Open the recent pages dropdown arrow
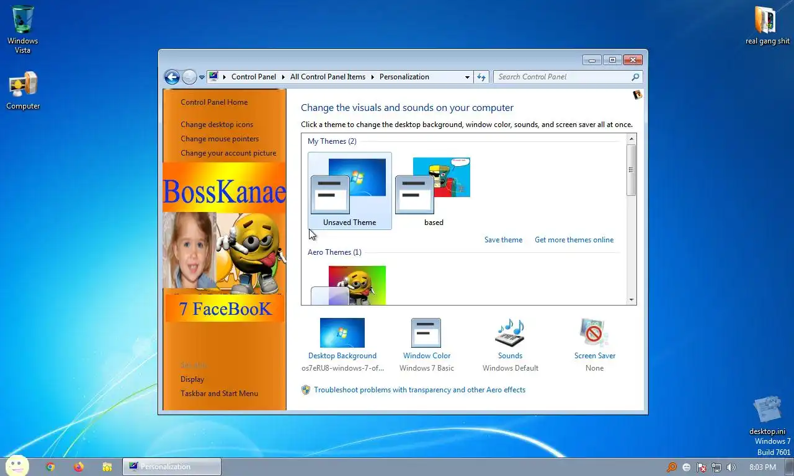The image size is (794, 476). (x=202, y=77)
